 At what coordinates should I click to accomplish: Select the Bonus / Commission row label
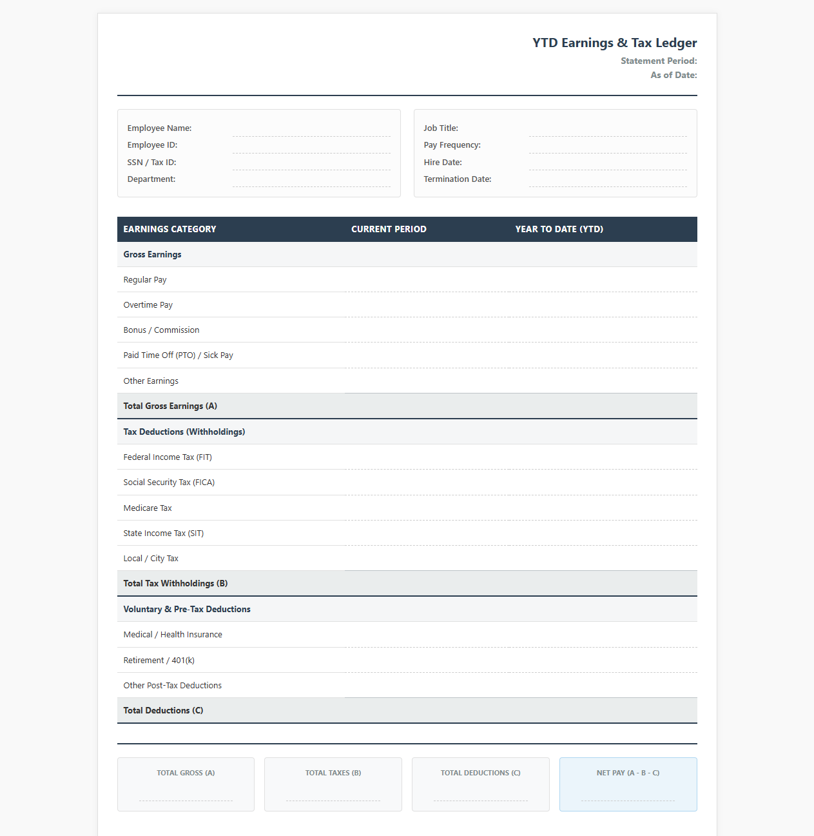(x=161, y=330)
